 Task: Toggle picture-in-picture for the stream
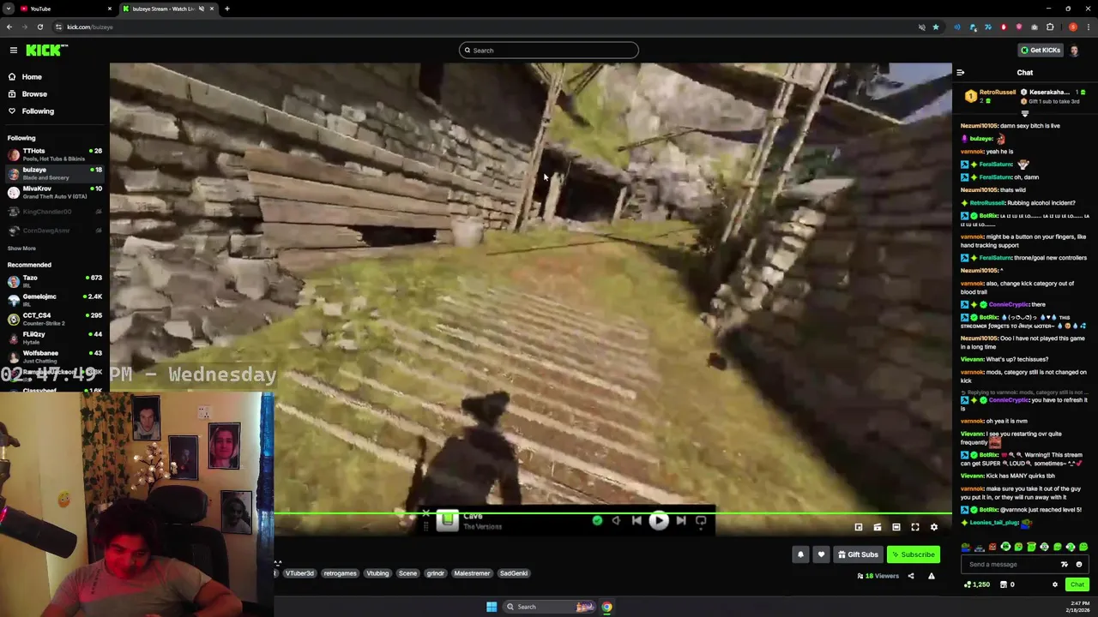click(859, 528)
